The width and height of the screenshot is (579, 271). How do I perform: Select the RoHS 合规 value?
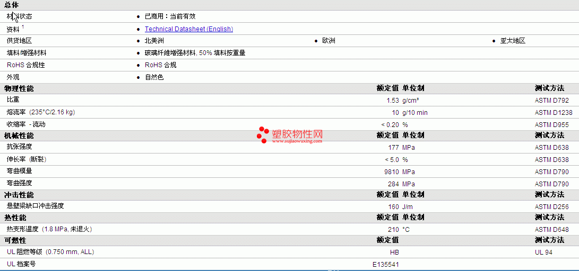[x=161, y=65]
